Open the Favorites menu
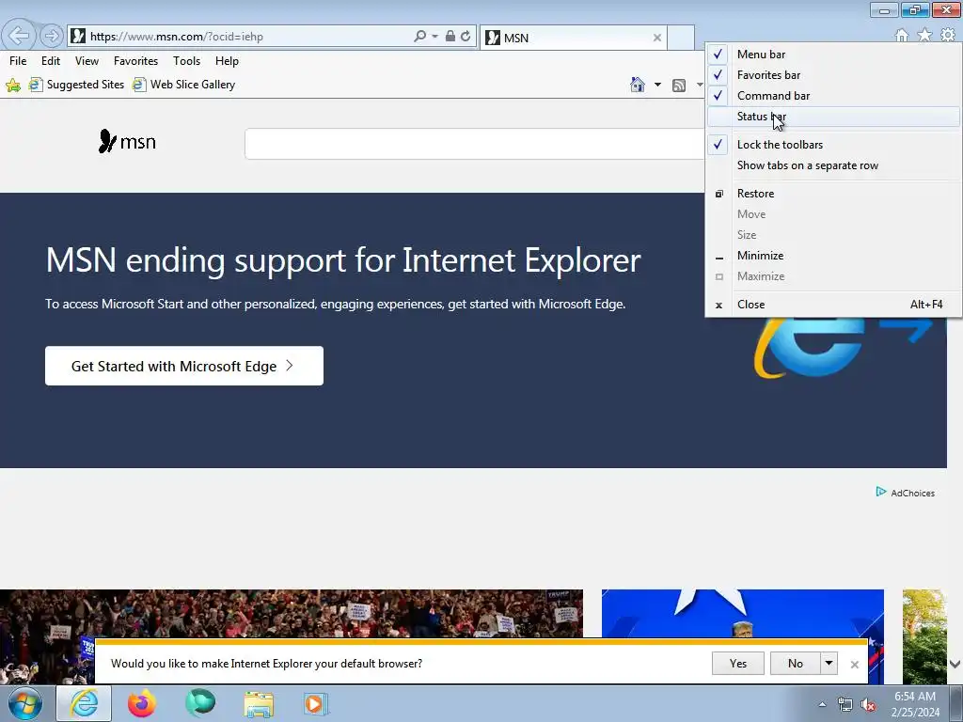 (x=135, y=61)
